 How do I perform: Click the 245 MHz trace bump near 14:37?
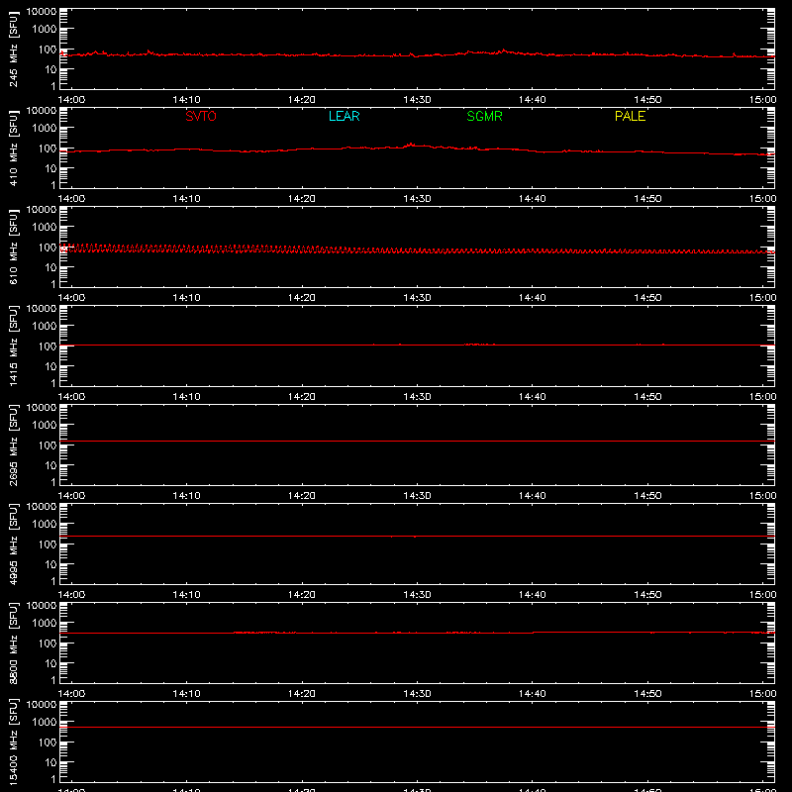coord(503,50)
